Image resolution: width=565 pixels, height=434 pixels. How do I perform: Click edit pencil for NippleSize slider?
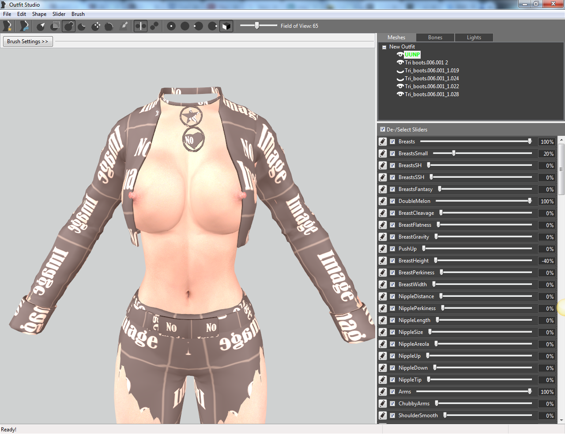383,332
